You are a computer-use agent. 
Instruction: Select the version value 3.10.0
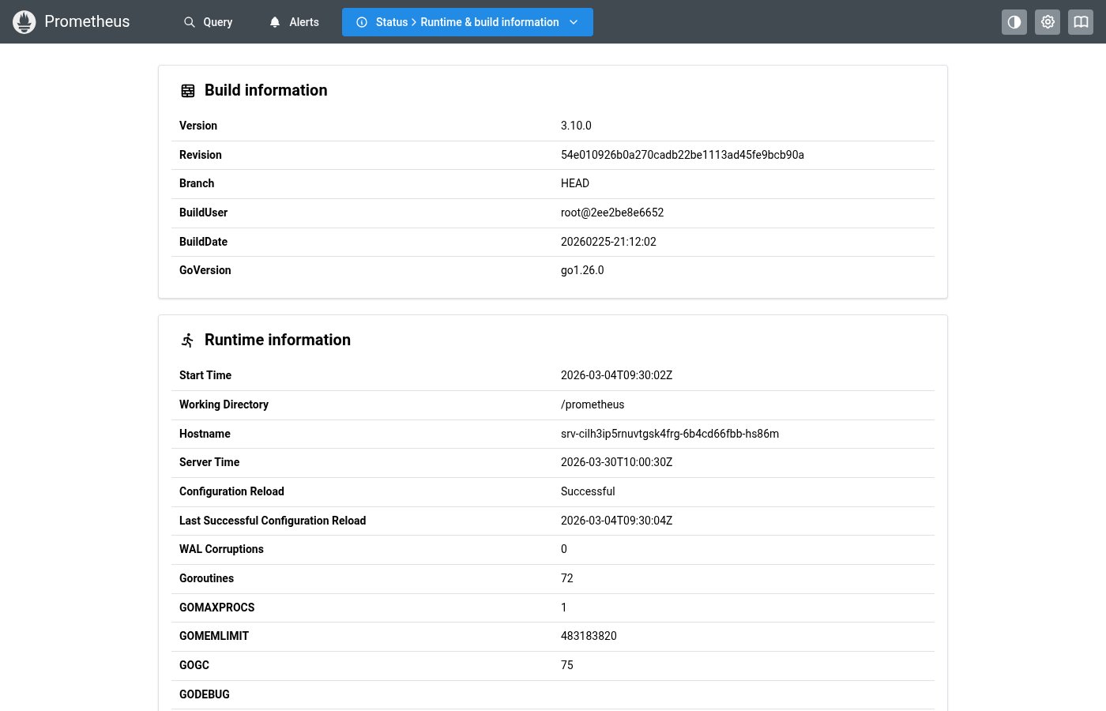coord(576,126)
